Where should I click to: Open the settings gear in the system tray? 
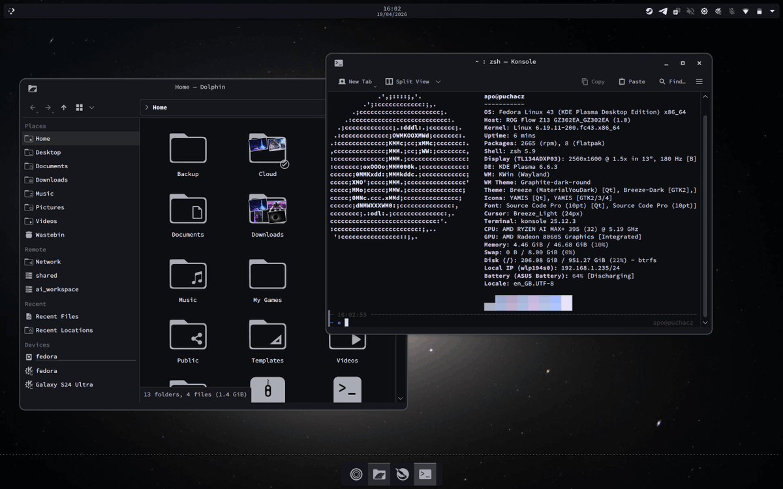click(704, 11)
